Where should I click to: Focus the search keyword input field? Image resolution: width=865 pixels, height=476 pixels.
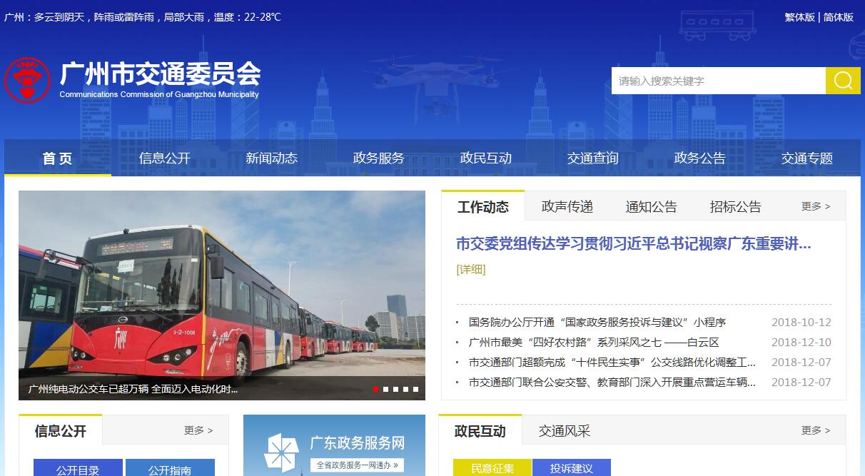coord(719,81)
